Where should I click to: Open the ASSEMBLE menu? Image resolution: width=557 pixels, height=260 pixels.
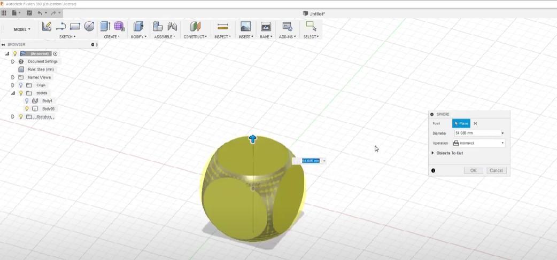[x=165, y=37]
